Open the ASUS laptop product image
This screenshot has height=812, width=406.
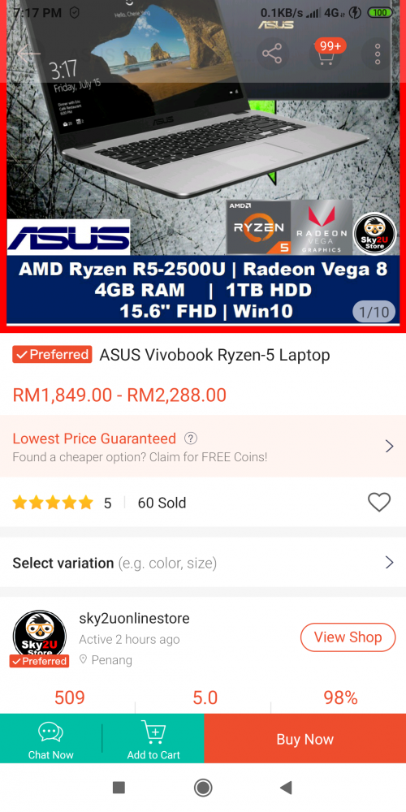(203, 166)
